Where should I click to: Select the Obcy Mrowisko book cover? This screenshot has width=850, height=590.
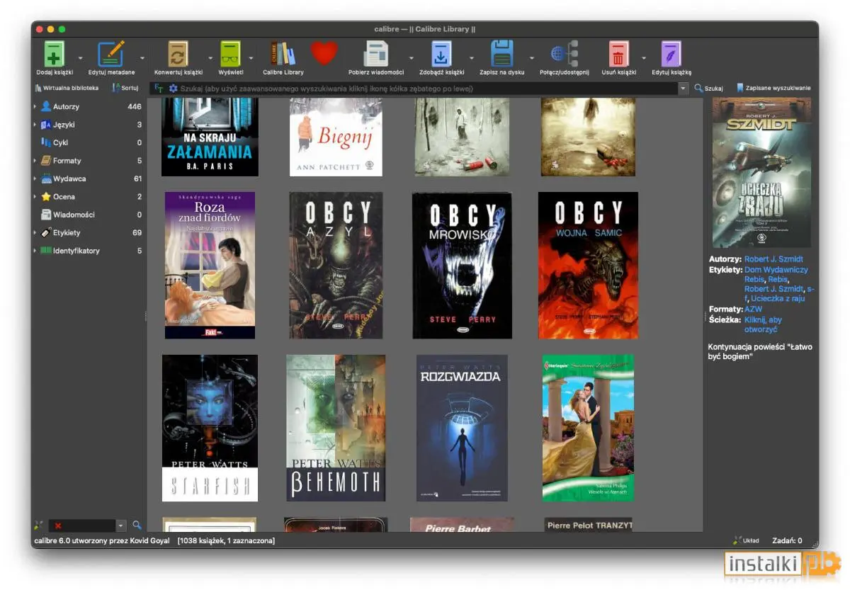(462, 265)
